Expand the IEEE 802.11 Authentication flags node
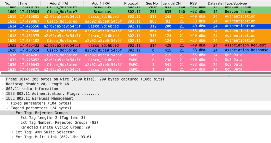 tap(3, 93)
